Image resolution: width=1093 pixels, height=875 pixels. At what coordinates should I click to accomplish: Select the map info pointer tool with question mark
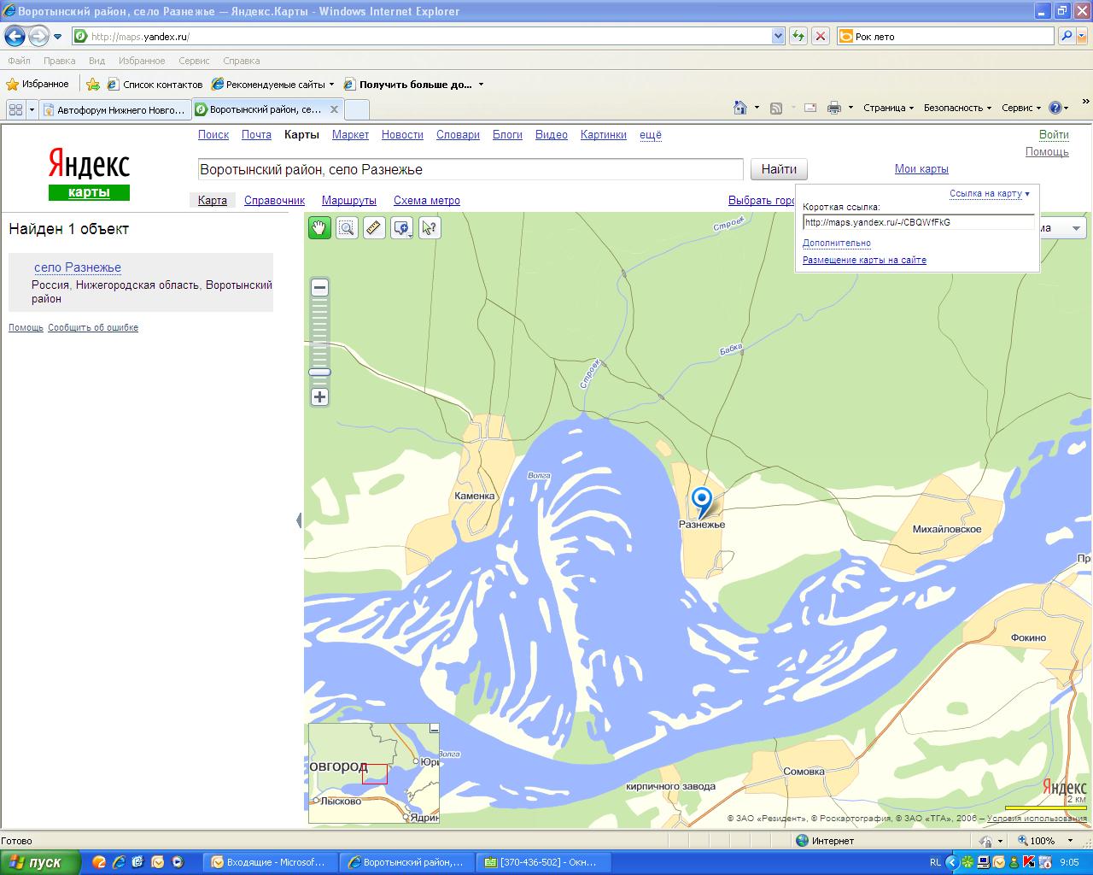click(430, 227)
